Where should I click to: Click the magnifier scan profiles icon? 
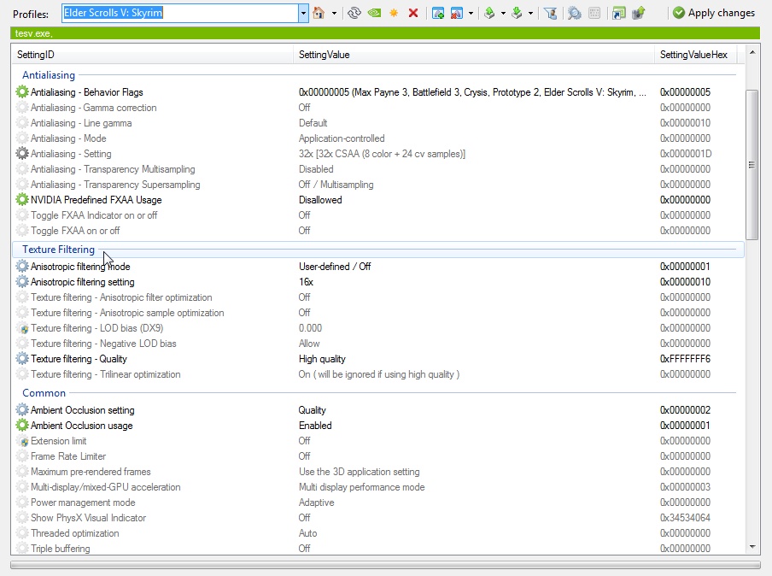pyautogui.click(x=574, y=14)
